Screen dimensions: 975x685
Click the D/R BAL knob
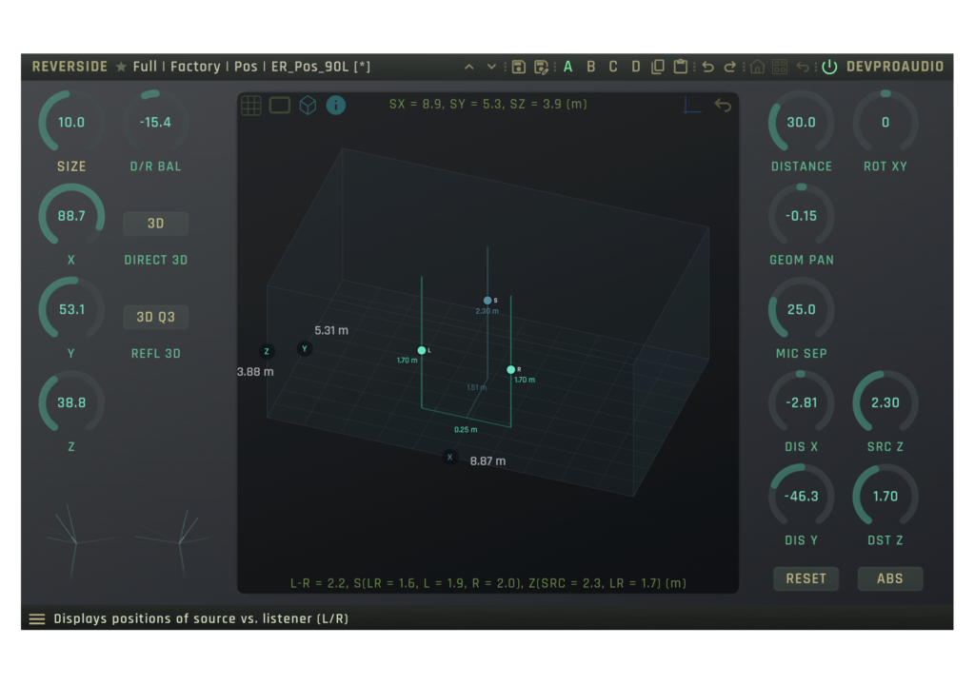(x=155, y=123)
